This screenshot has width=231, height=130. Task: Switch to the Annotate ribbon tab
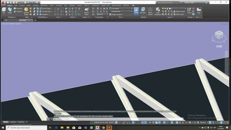(x=58, y=5)
